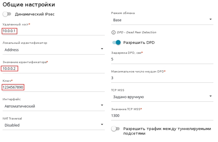This screenshot has width=218, height=142.
Task: Click the Address identifier value
Action: point(12,50)
